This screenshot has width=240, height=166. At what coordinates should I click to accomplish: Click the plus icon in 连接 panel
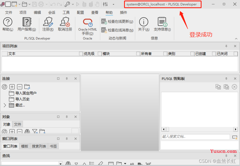coord(12,87)
